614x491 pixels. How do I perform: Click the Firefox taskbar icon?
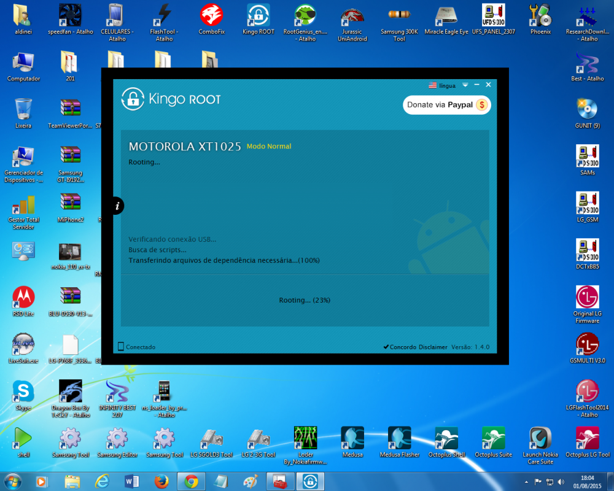click(x=161, y=482)
